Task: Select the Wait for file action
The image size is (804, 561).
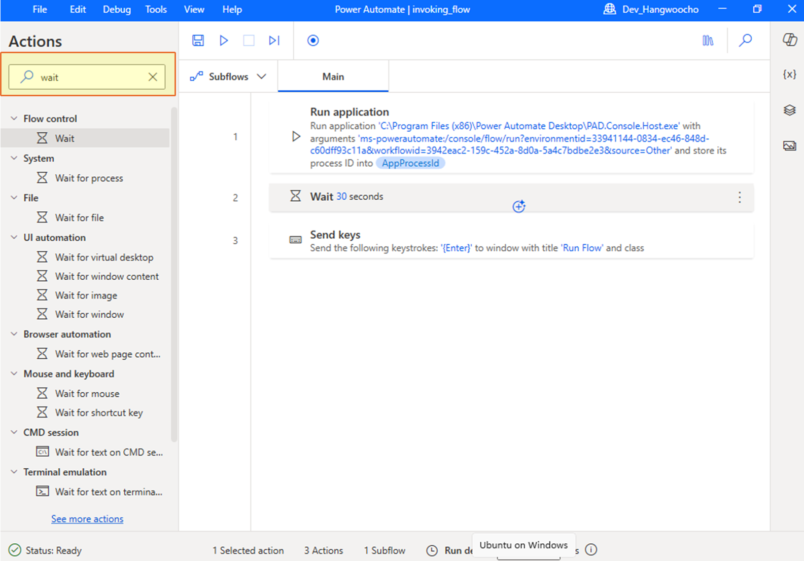Action: [x=85, y=217]
